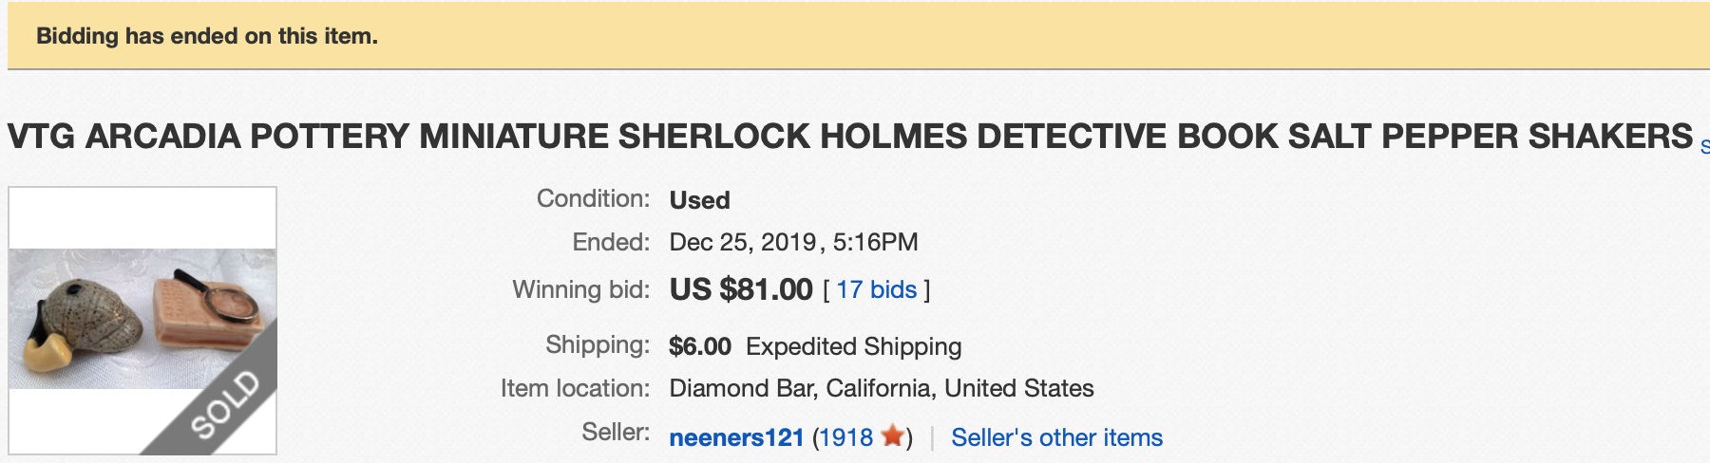
Task: Click the Diamond Bar, California item location
Action: point(882,388)
